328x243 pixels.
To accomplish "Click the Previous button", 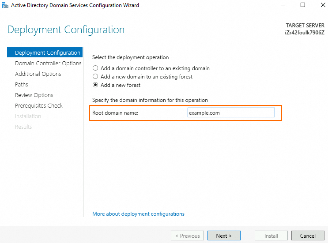I will (187, 236).
